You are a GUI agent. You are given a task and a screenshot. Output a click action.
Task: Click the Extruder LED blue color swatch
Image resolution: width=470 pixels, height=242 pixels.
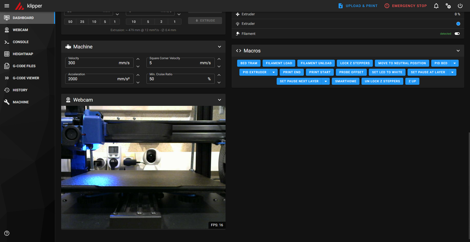458,24
